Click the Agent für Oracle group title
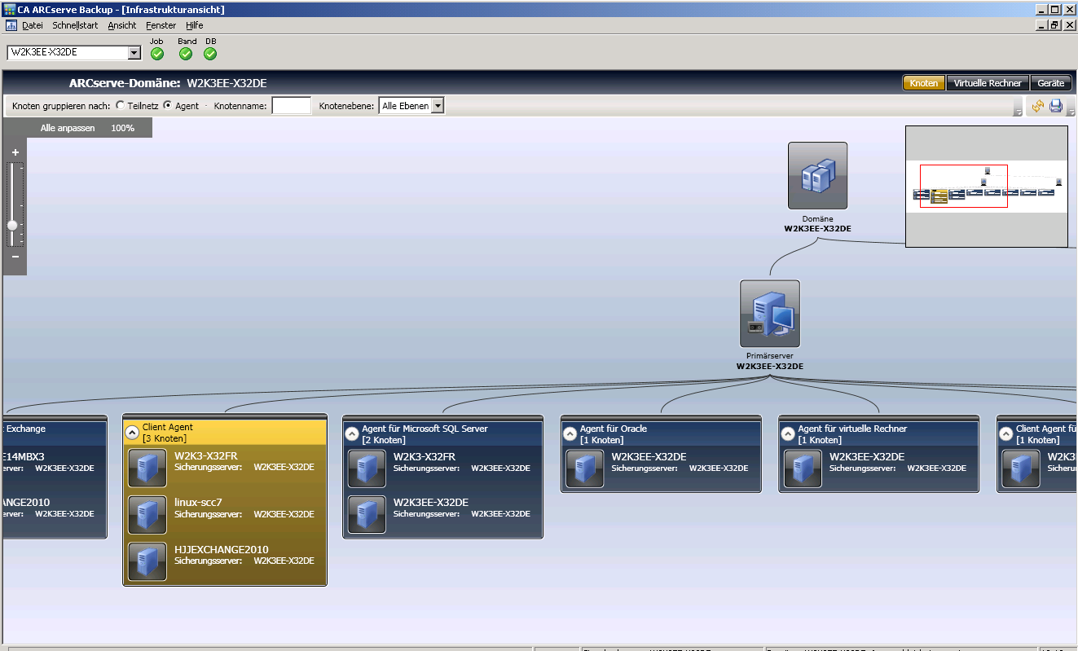 [x=614, y=429]
